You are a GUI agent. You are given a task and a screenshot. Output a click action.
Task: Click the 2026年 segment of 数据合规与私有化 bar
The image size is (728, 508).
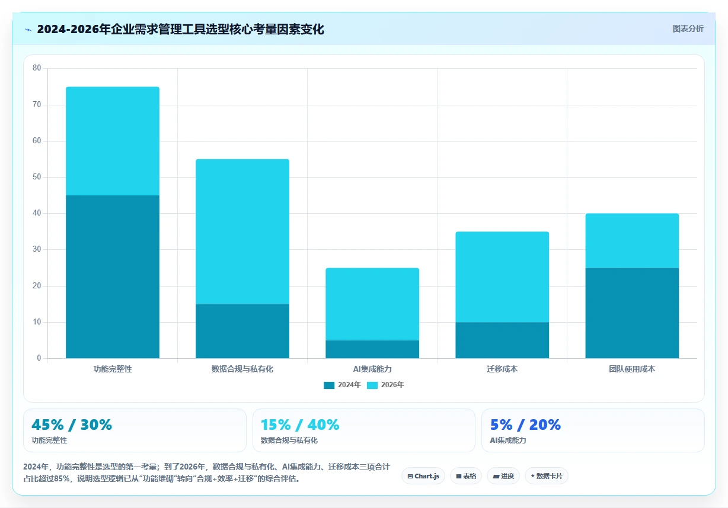242,232
